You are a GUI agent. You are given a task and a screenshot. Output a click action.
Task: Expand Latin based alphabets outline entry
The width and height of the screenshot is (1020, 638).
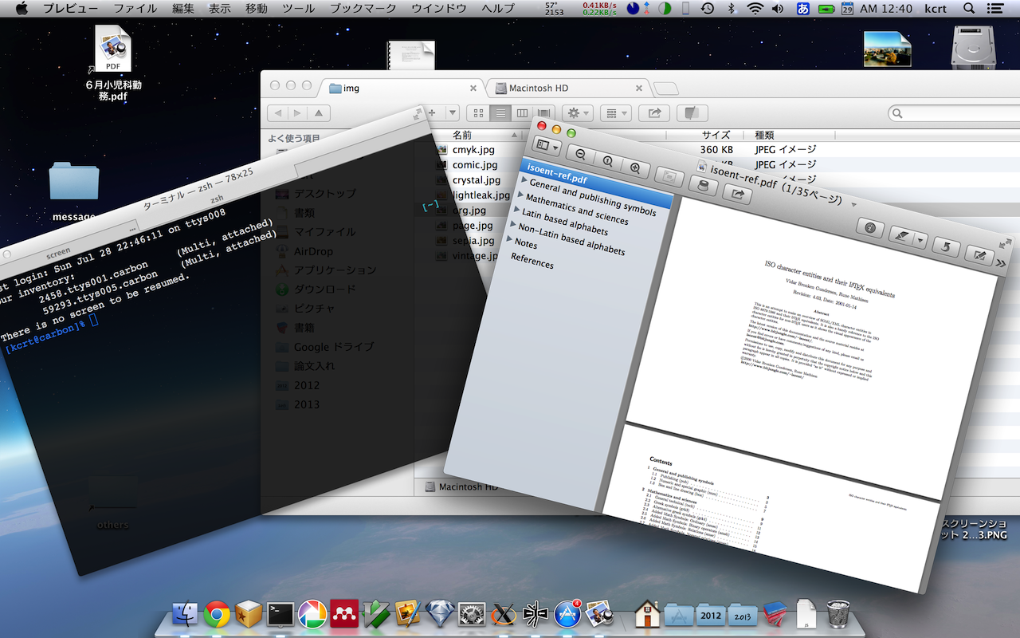point(517,211)
